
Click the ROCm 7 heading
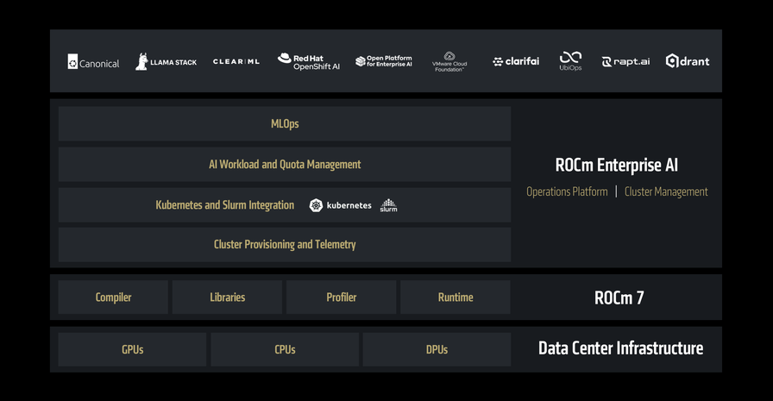619,298
